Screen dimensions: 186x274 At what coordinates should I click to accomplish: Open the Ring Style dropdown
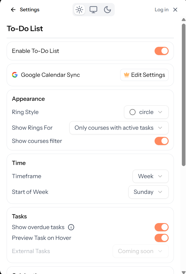pos(146,112)
